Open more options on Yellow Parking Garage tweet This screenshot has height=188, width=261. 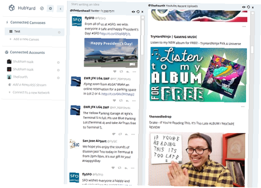[x=133, y=134]
